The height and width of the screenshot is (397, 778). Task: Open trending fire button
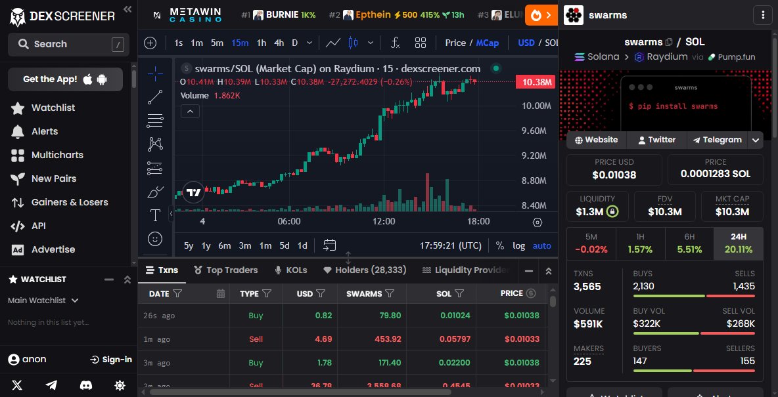click(x=541, y=15)
